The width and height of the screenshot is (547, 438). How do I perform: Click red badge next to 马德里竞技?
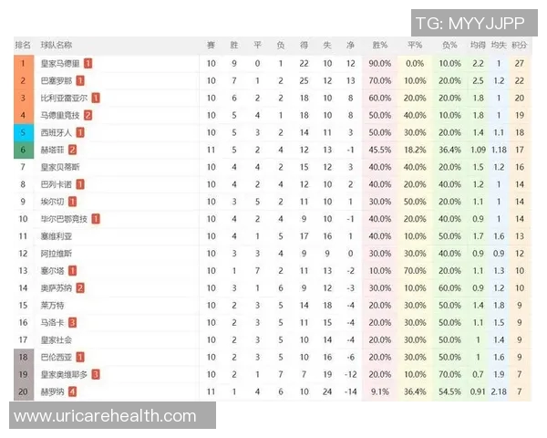point(88,115)
